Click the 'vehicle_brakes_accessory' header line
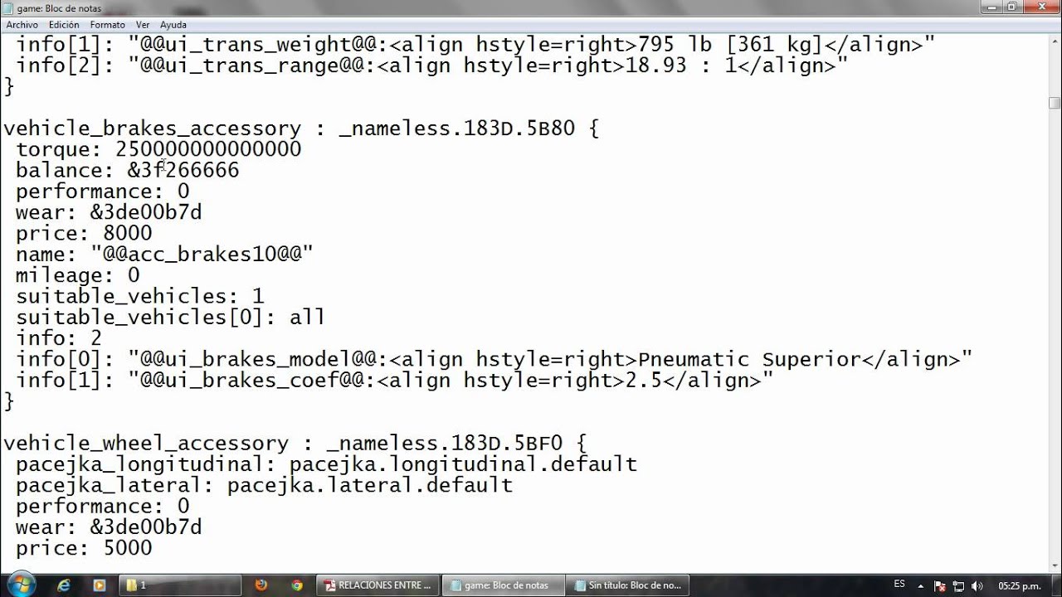 tap(301, 129)
